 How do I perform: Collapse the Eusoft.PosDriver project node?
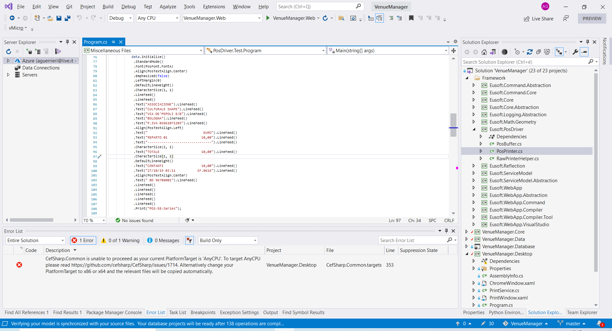pyautogui.click(x=474, y=129)
